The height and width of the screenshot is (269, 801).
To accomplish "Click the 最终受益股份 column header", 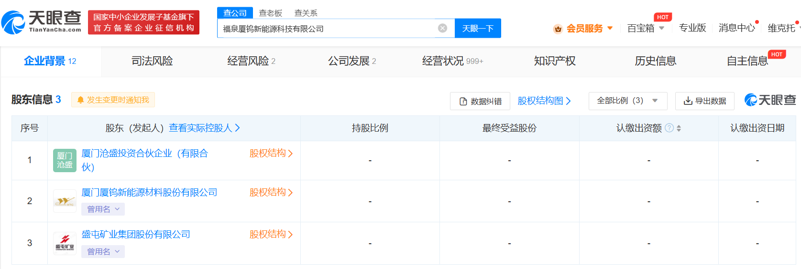I will pyautogui.click(x=509, y=128).
